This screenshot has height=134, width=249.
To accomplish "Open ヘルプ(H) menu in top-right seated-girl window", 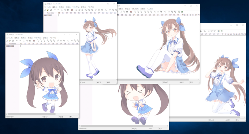I will click(x=150, y=9).
